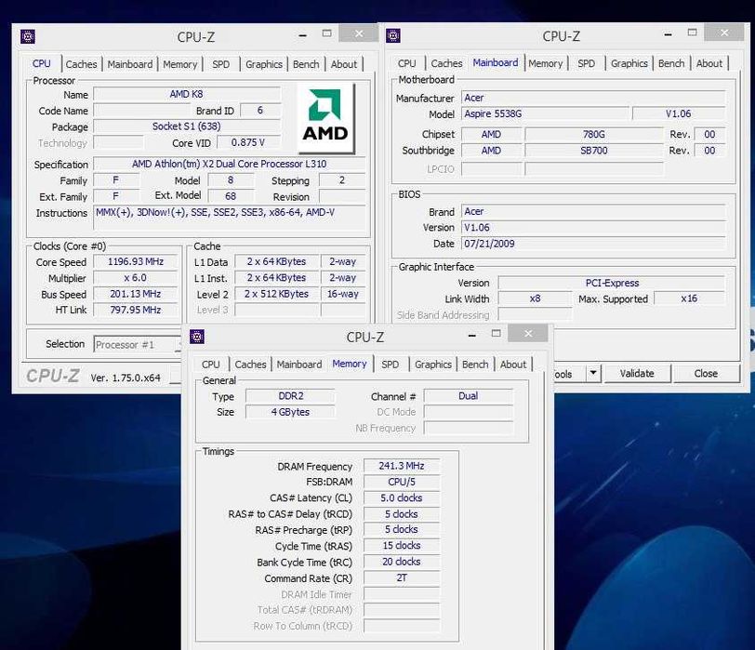Open Mainboard tab in the CPU window
Screen dimensions: 755x650
coord(130,64)
